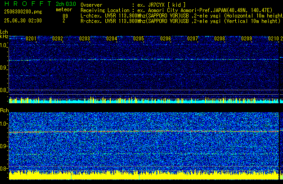Click the Receiving Location line
The height and width of the screenshot is (184, 283).
click(x=176, y=10)
